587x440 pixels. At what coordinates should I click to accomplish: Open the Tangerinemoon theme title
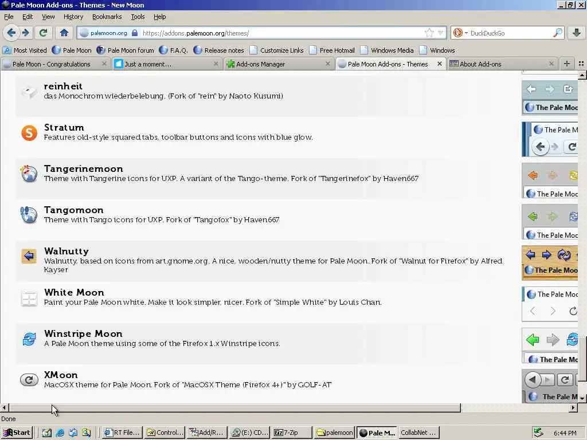click(84, 169)
